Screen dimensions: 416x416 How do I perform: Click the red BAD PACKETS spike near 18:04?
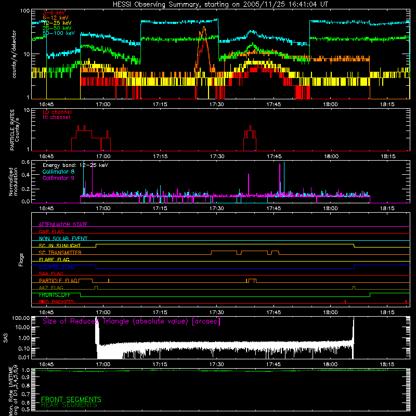(345, 302)
